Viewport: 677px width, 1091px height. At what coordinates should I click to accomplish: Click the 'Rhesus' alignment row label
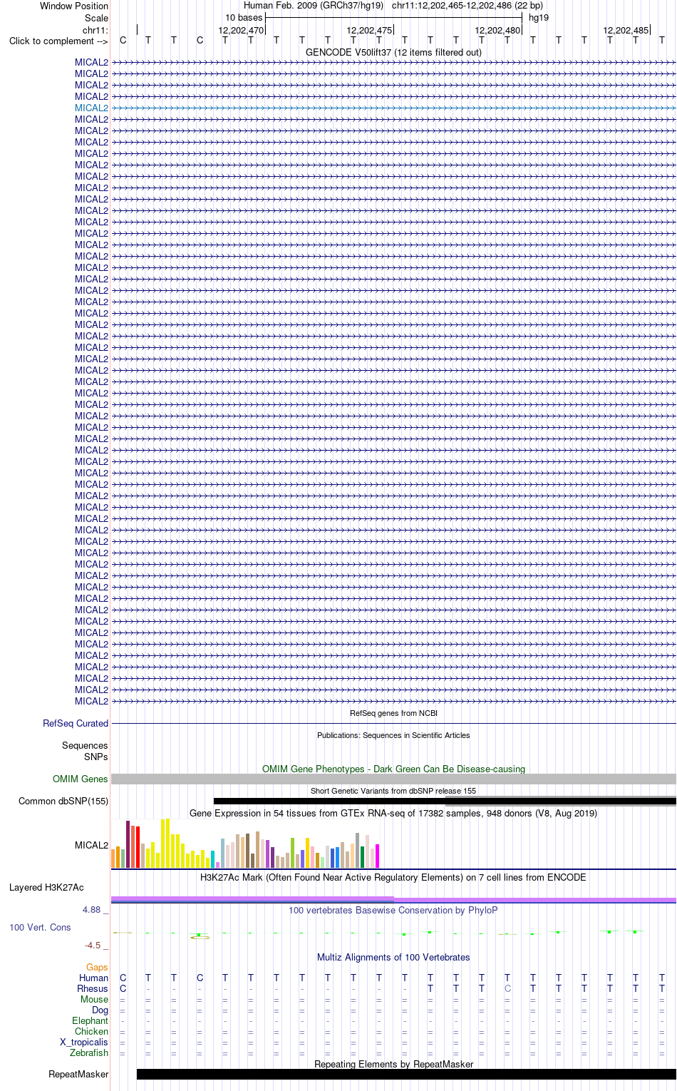point(93,988)
